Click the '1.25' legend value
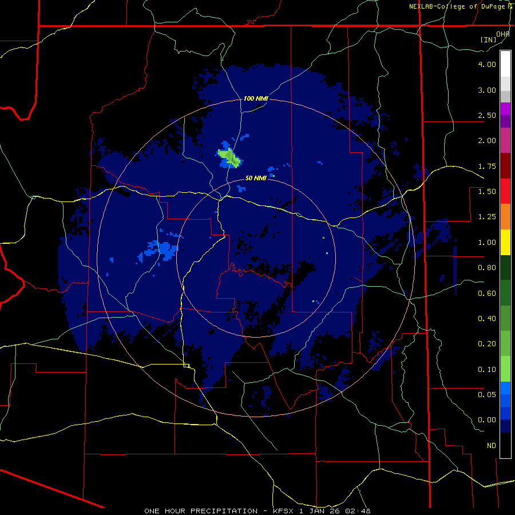515x515 pixels. (487, 217)
